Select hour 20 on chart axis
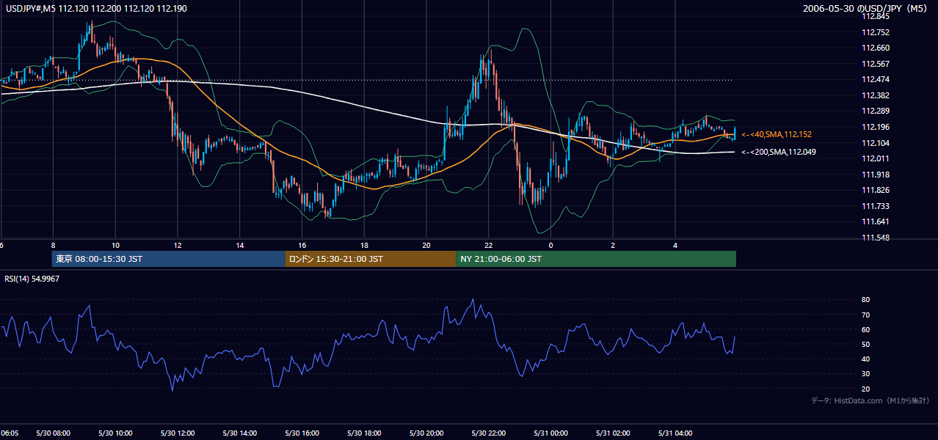 (x=426, y=245)
